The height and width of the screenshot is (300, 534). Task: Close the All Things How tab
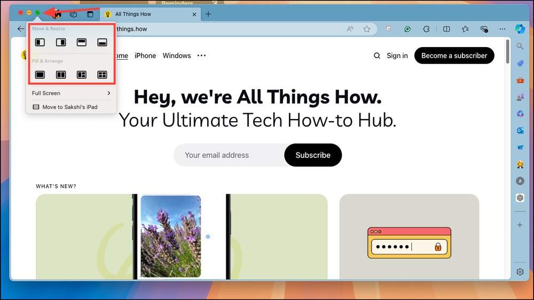coord(194,14)
